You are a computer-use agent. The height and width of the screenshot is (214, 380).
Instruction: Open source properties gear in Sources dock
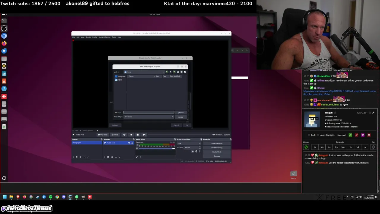click(112, 157)
